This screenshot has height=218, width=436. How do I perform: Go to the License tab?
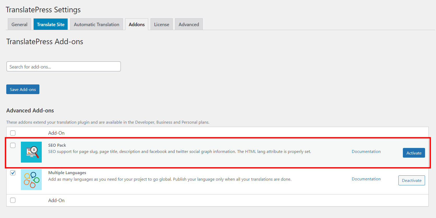coord(162,24)
